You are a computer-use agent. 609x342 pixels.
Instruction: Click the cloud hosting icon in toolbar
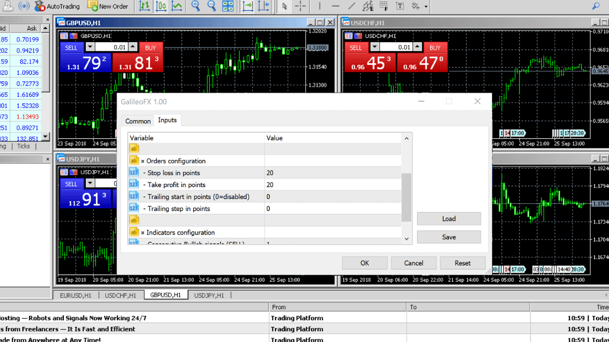pyautogui.click(x=8, y=6)
